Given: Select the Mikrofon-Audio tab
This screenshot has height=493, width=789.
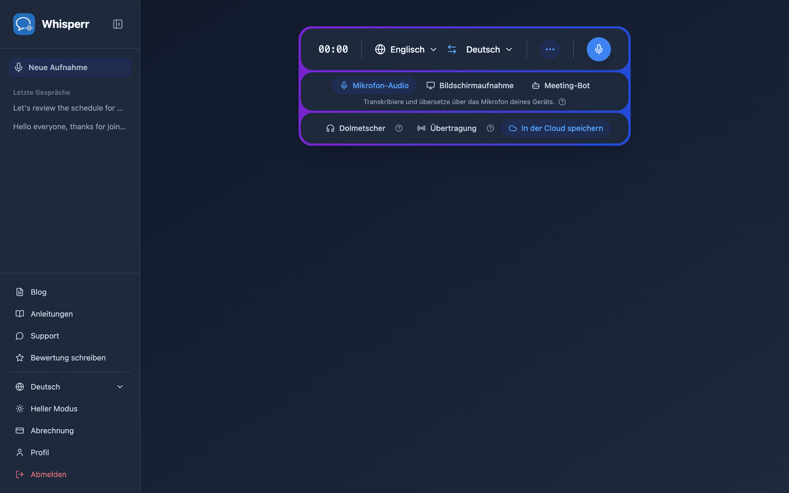Looking at the screenshot, I should pos(374,86).
